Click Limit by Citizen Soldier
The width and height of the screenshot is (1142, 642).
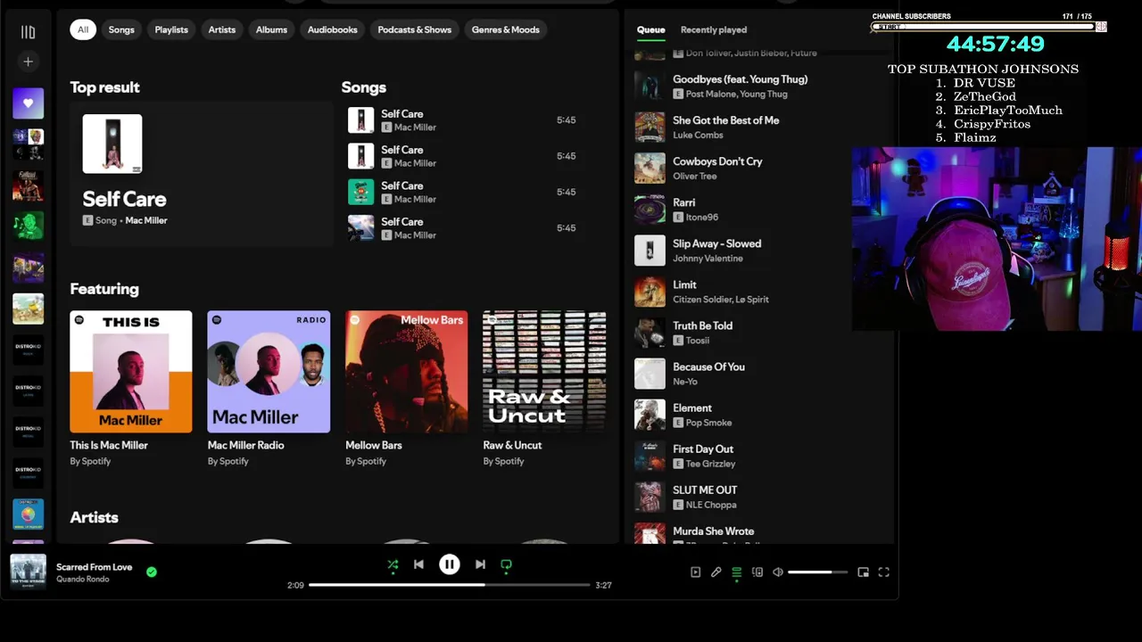(x=684, y=284)
